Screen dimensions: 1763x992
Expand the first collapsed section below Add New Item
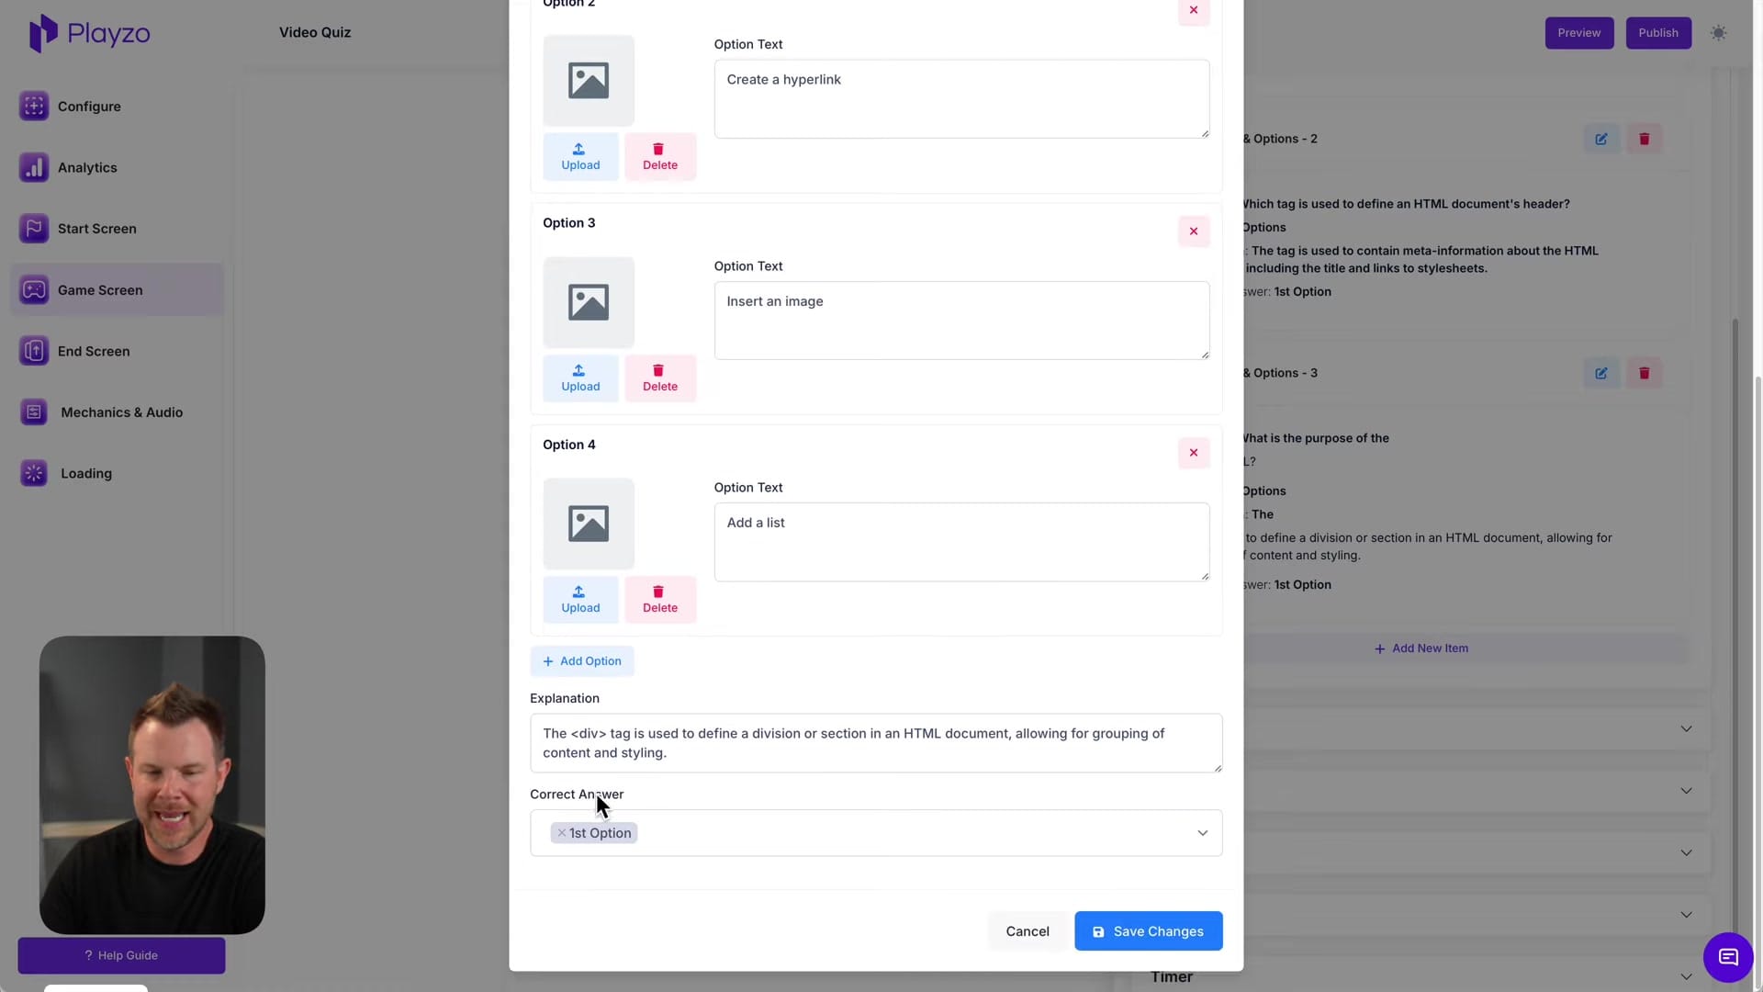(x=1686, y=729)
